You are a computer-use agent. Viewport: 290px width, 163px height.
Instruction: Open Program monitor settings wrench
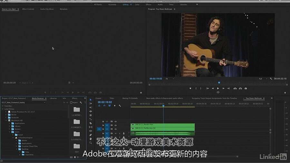[x=271, y=79]
